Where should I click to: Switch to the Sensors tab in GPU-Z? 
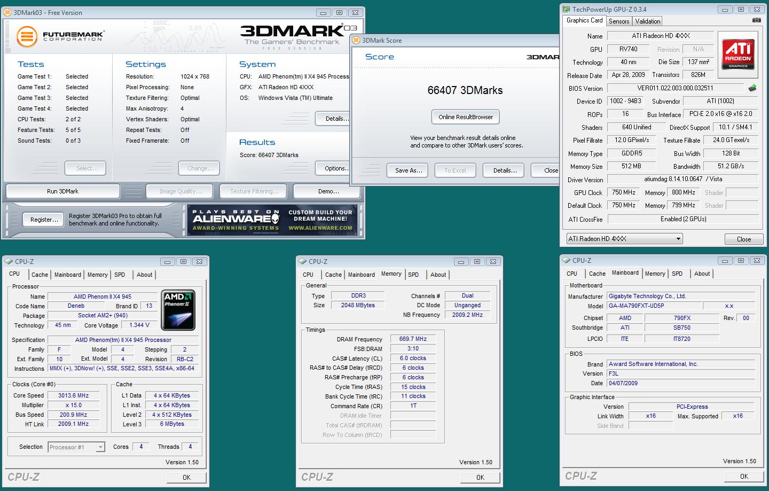[x=619, y=21]
